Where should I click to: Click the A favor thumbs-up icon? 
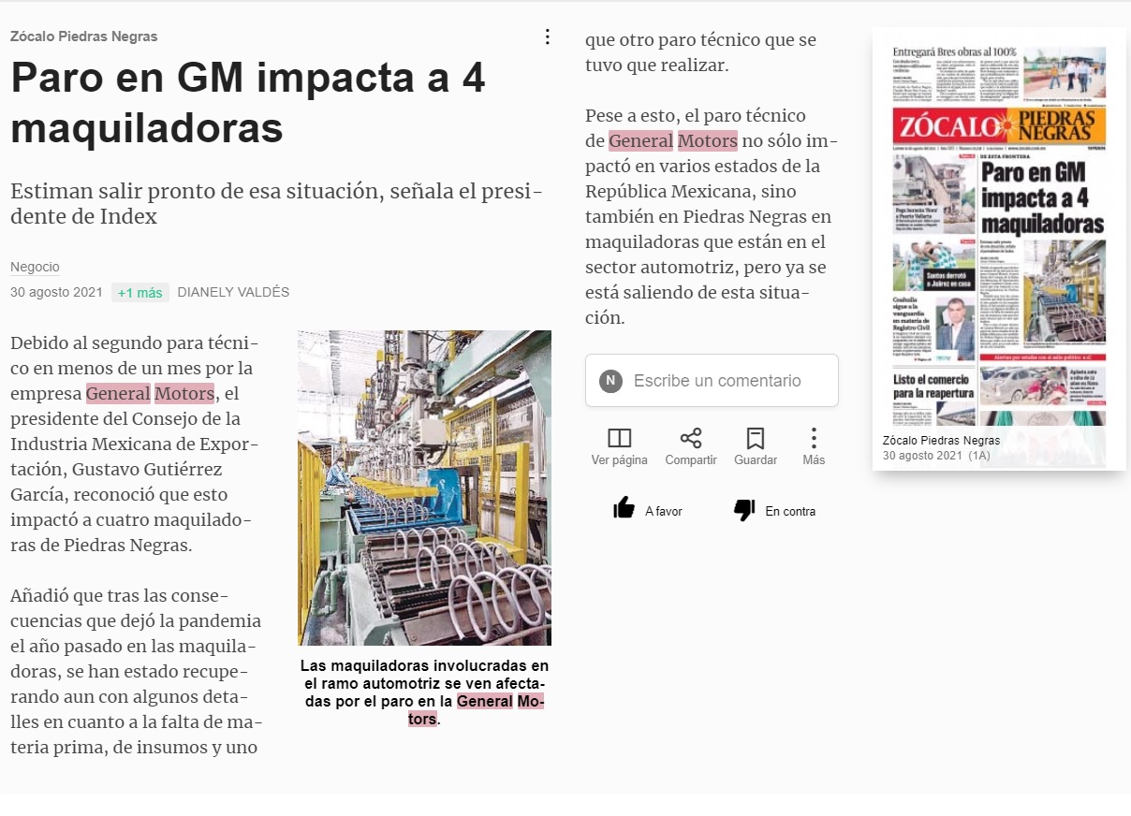(x=624, y=509)
